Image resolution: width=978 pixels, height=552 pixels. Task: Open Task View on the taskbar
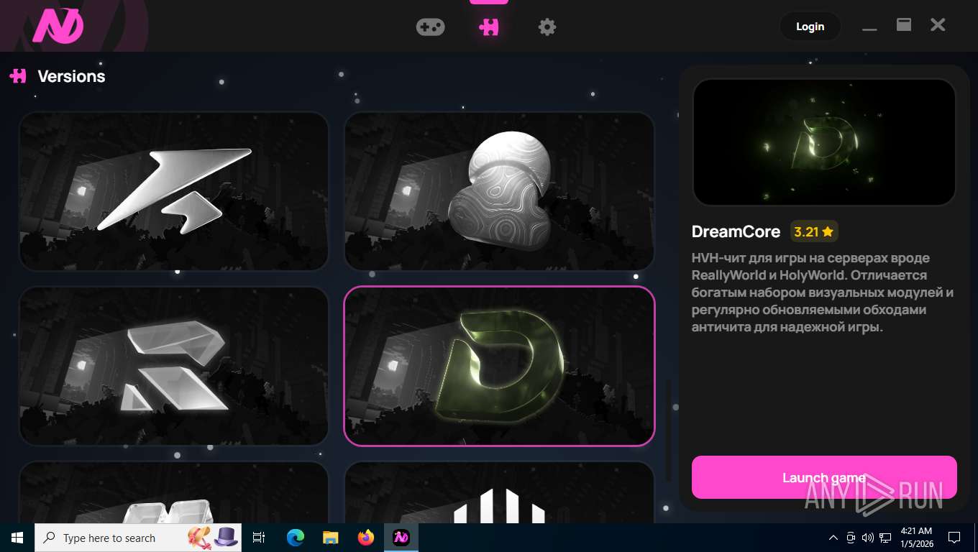click(x=259, y=538)
